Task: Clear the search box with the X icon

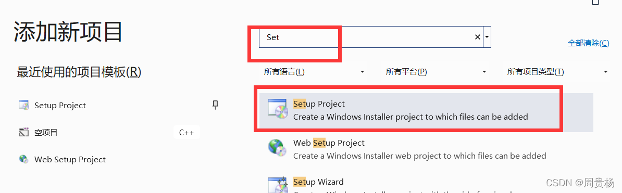Action: (478, 37)
